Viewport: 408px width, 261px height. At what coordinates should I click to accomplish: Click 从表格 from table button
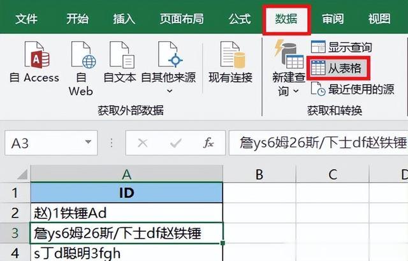(x=339, y=68)
